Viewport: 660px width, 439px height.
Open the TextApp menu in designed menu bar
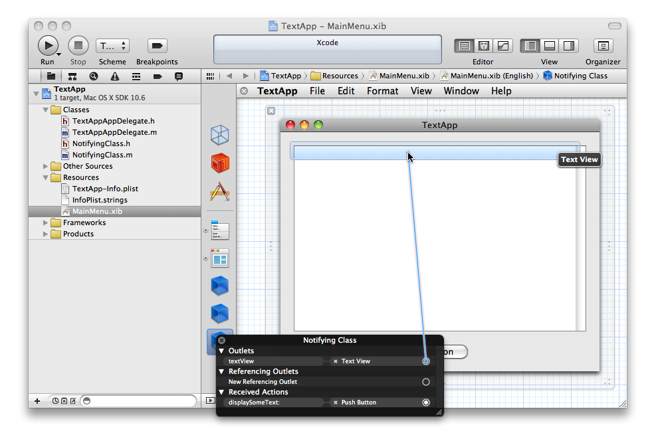(277, 91)
